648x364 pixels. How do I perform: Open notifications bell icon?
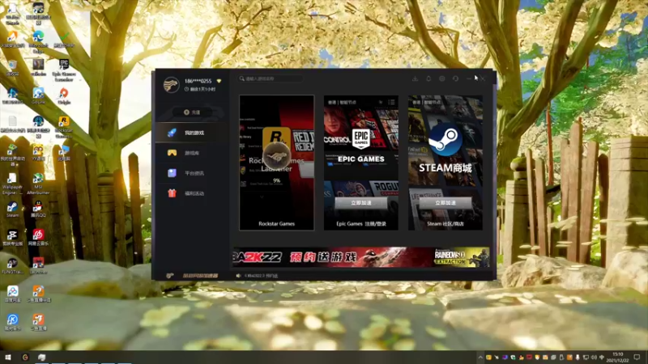coord(428,78)
